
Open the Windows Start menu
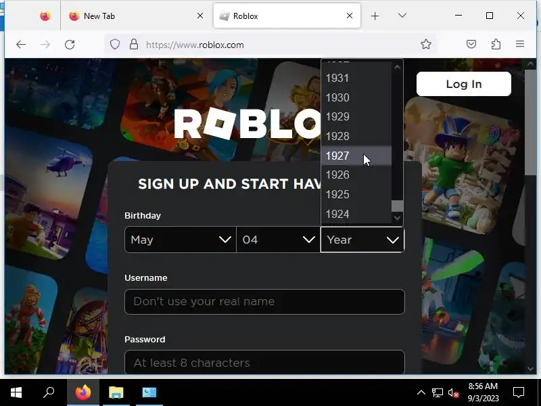pos(16,392)
